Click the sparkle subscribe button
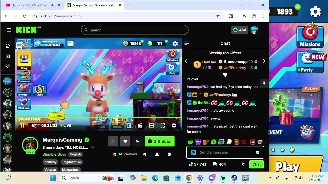Screen dimensions: 328x184 pos(138,141)
